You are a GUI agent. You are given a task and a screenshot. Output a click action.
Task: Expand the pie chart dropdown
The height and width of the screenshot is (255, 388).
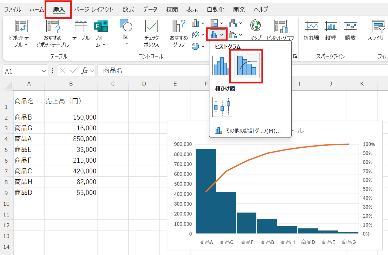coord(203,46)
